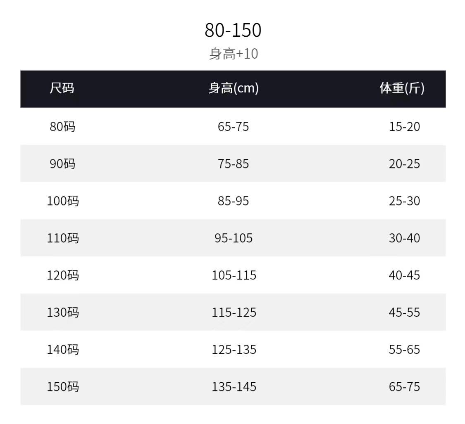This screenshot has height=424, width=465.
Task: Select the 150码 size cell
Action: click(x=62, y=386)
